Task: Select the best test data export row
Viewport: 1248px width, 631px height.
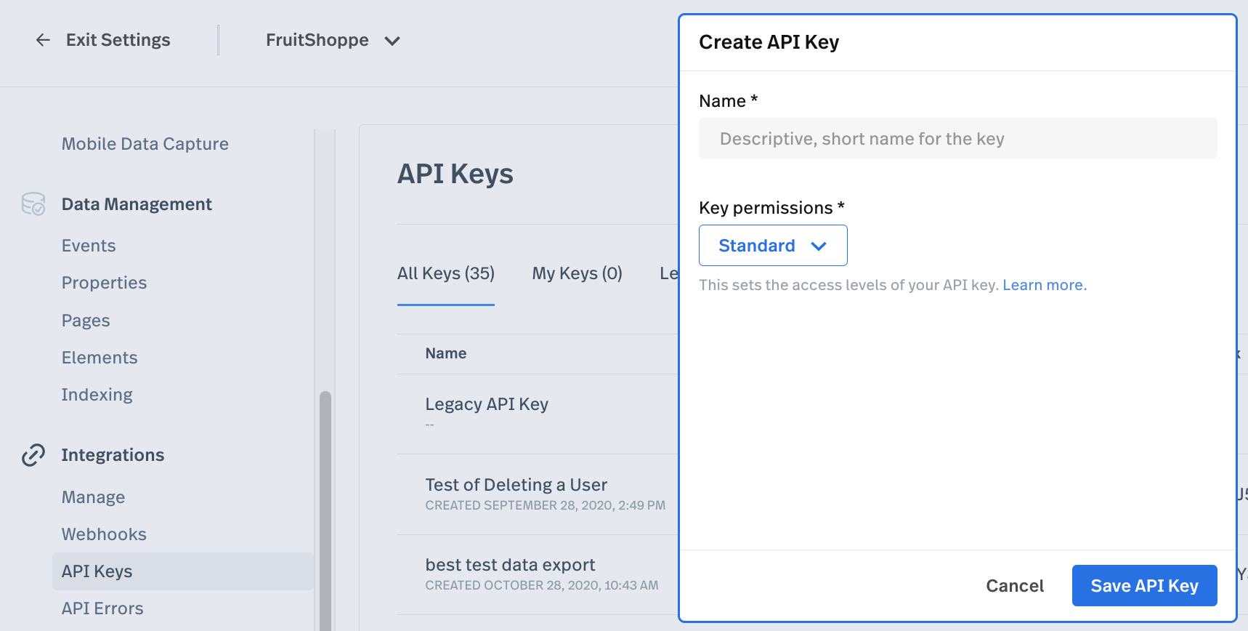Action: click(x=538, y=574)
